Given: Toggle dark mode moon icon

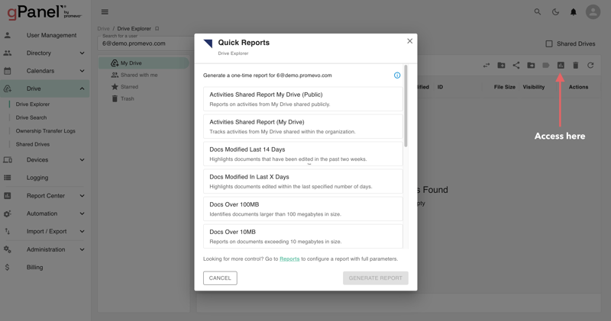Looking at the screenshot, I should [555, 12].
